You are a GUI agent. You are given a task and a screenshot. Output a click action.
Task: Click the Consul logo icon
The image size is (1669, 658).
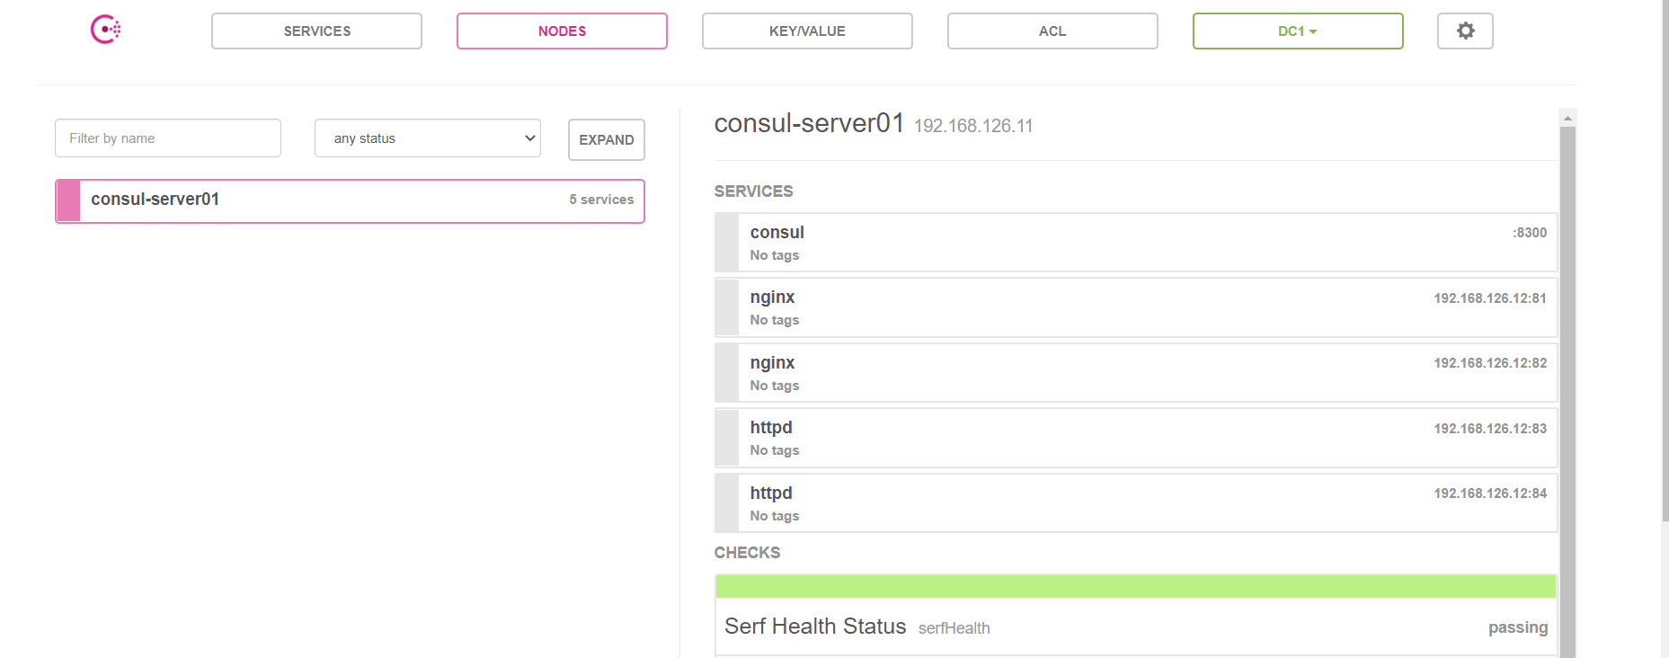(x=106, y=30)
